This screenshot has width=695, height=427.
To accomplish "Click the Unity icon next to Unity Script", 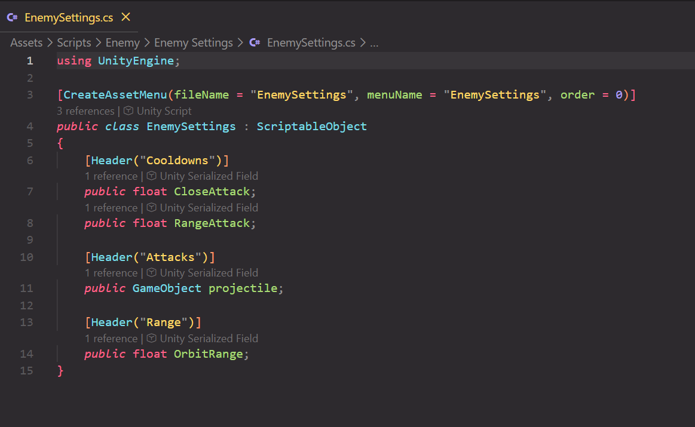I will coord(127,110).
